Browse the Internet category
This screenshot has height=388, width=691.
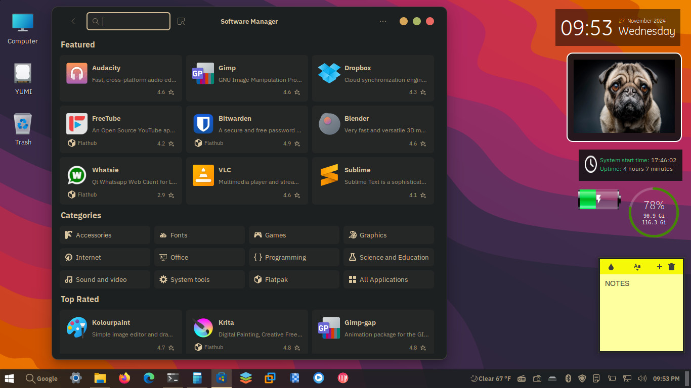(105, 257)
